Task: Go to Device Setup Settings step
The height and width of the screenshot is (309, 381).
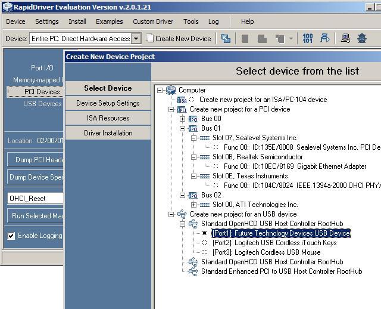Action: pyautogui.click(x=108, y=103)
